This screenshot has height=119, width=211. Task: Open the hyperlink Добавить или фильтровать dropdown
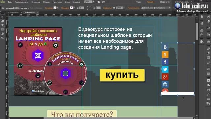(x=156, y=8)
